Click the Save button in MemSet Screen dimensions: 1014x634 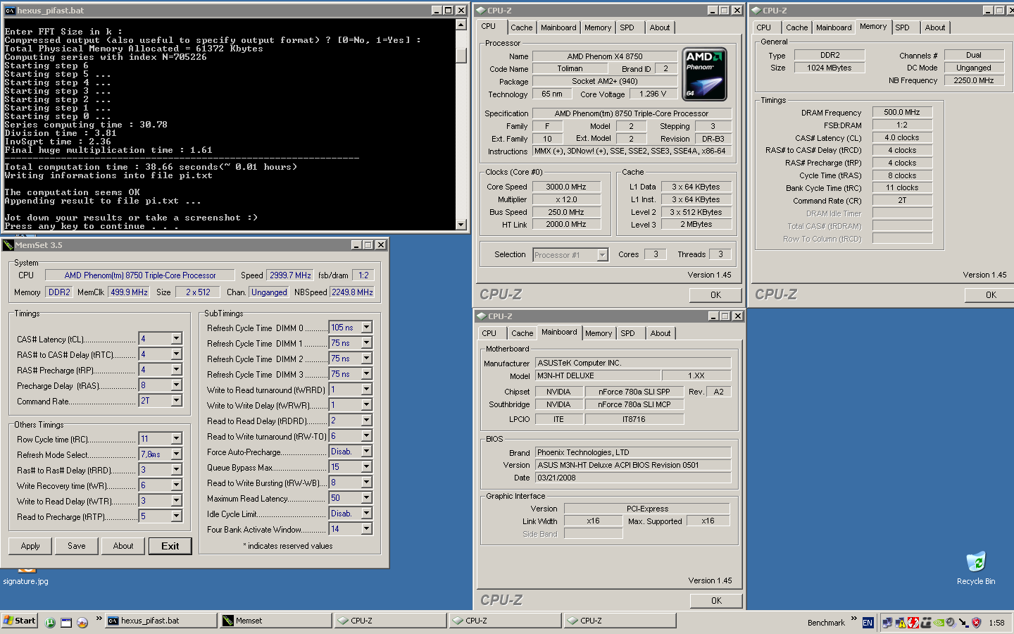tap(77, 546)
